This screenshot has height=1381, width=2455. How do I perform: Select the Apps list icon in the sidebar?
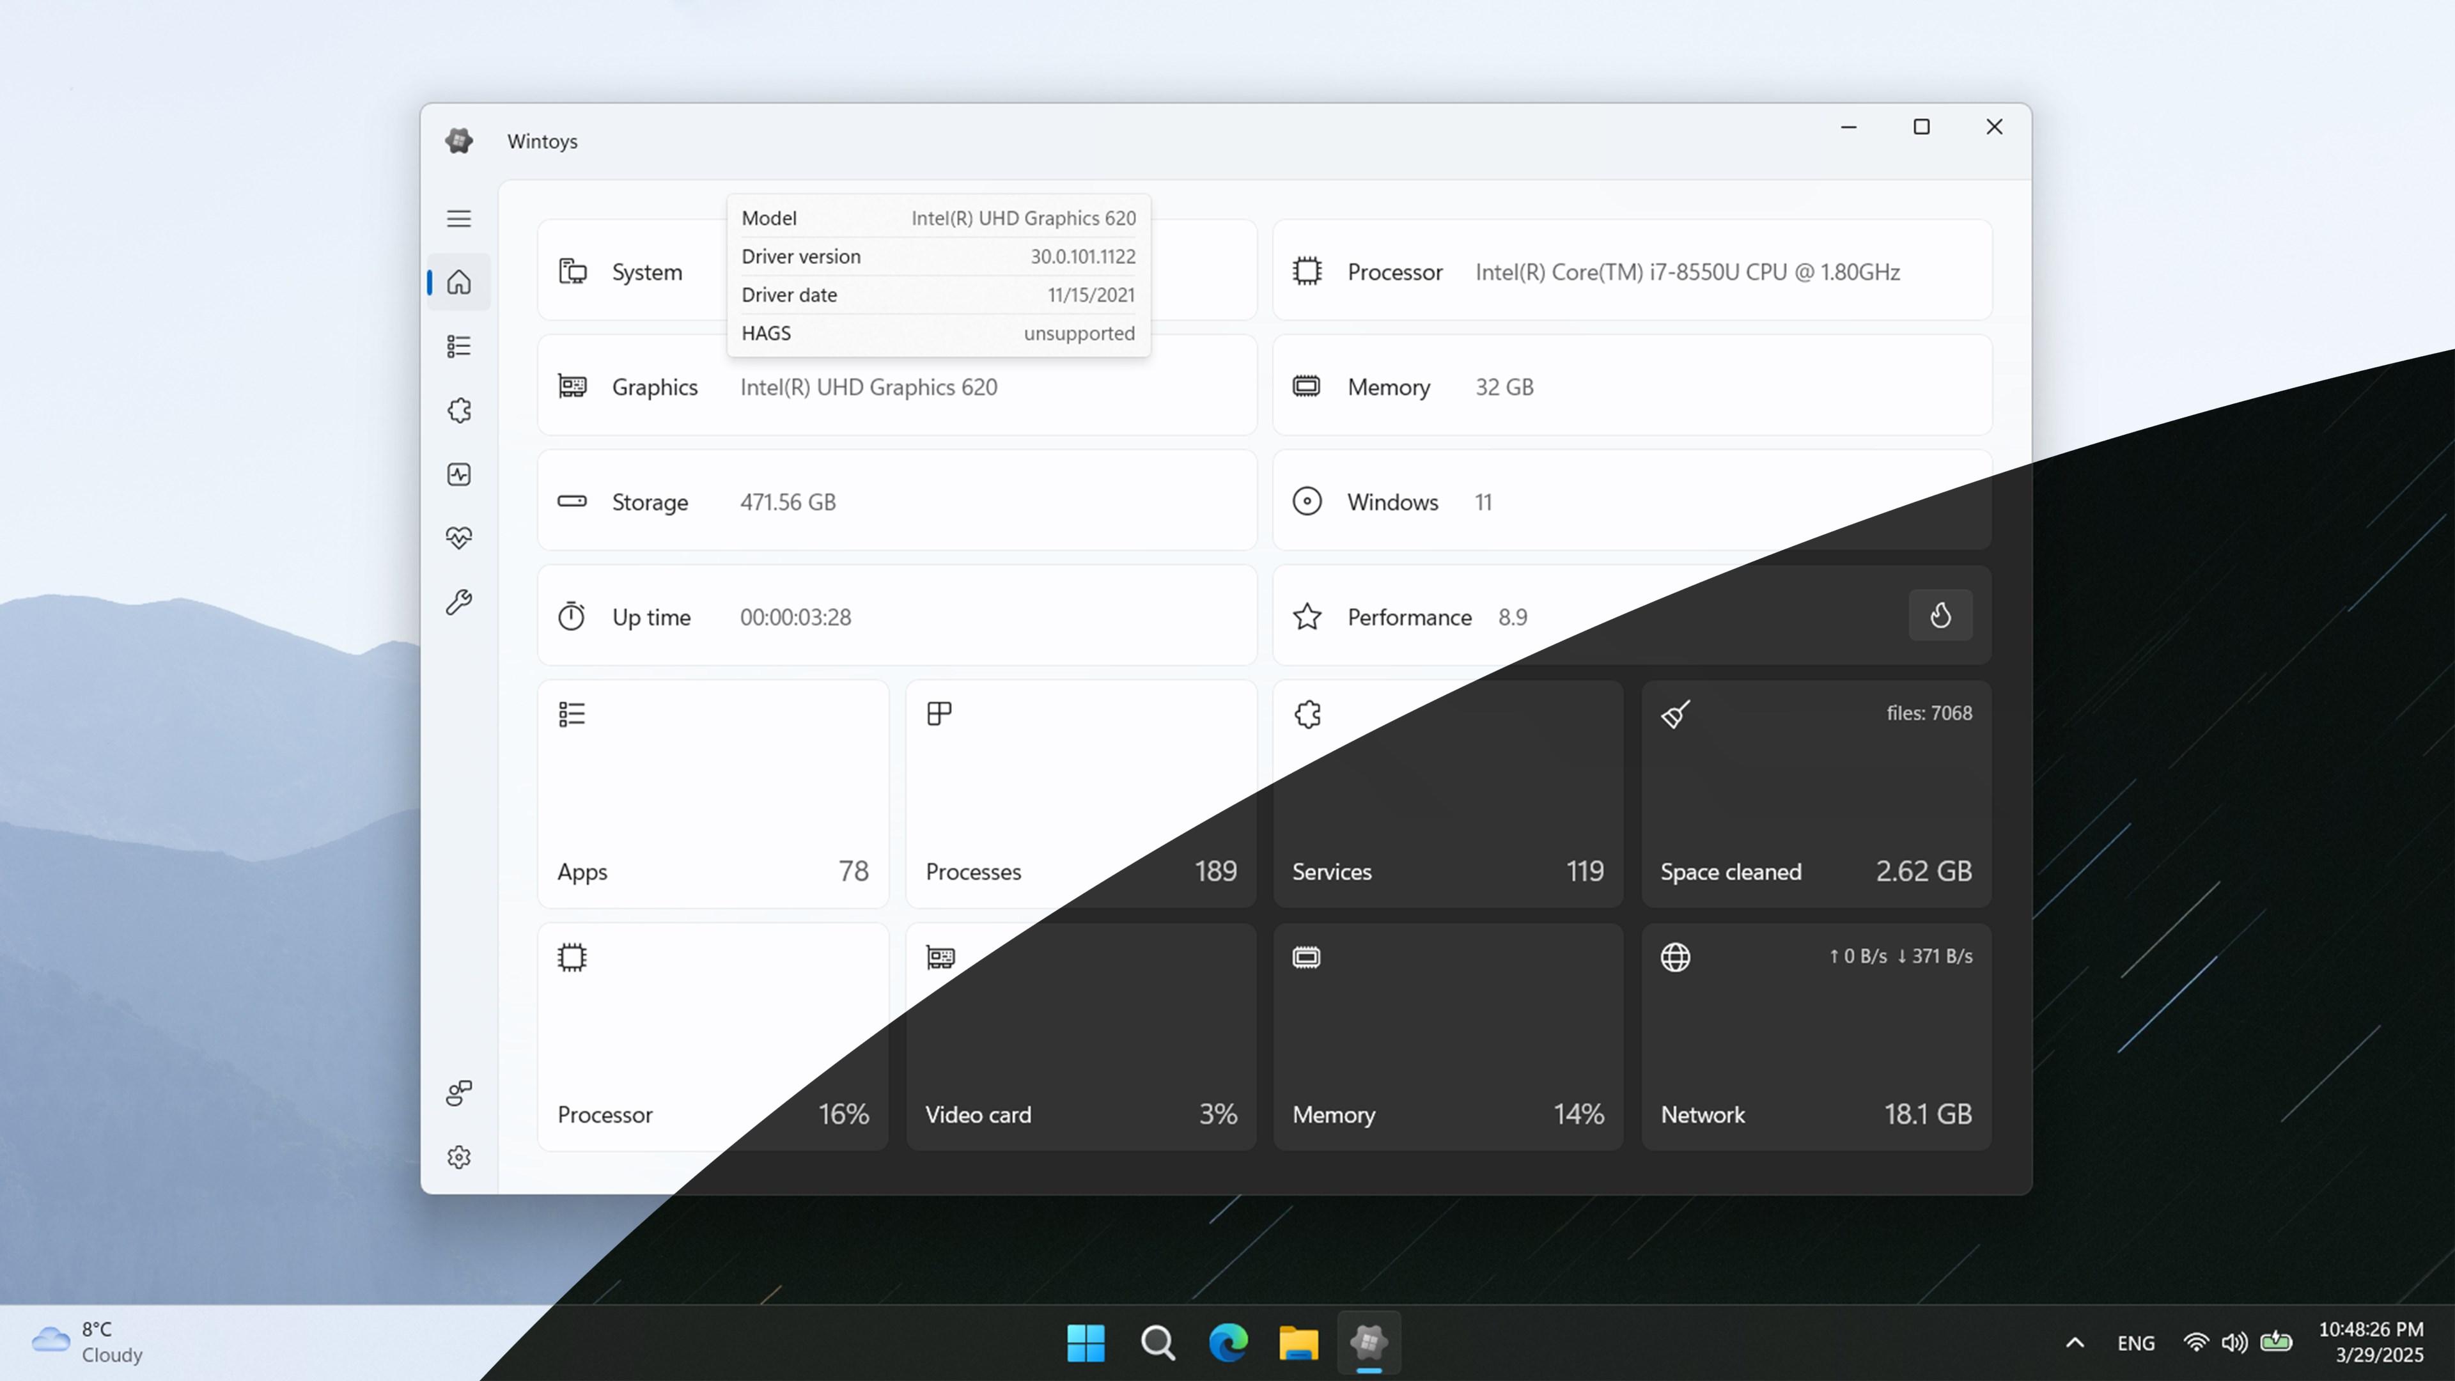(x=460, y=346)
